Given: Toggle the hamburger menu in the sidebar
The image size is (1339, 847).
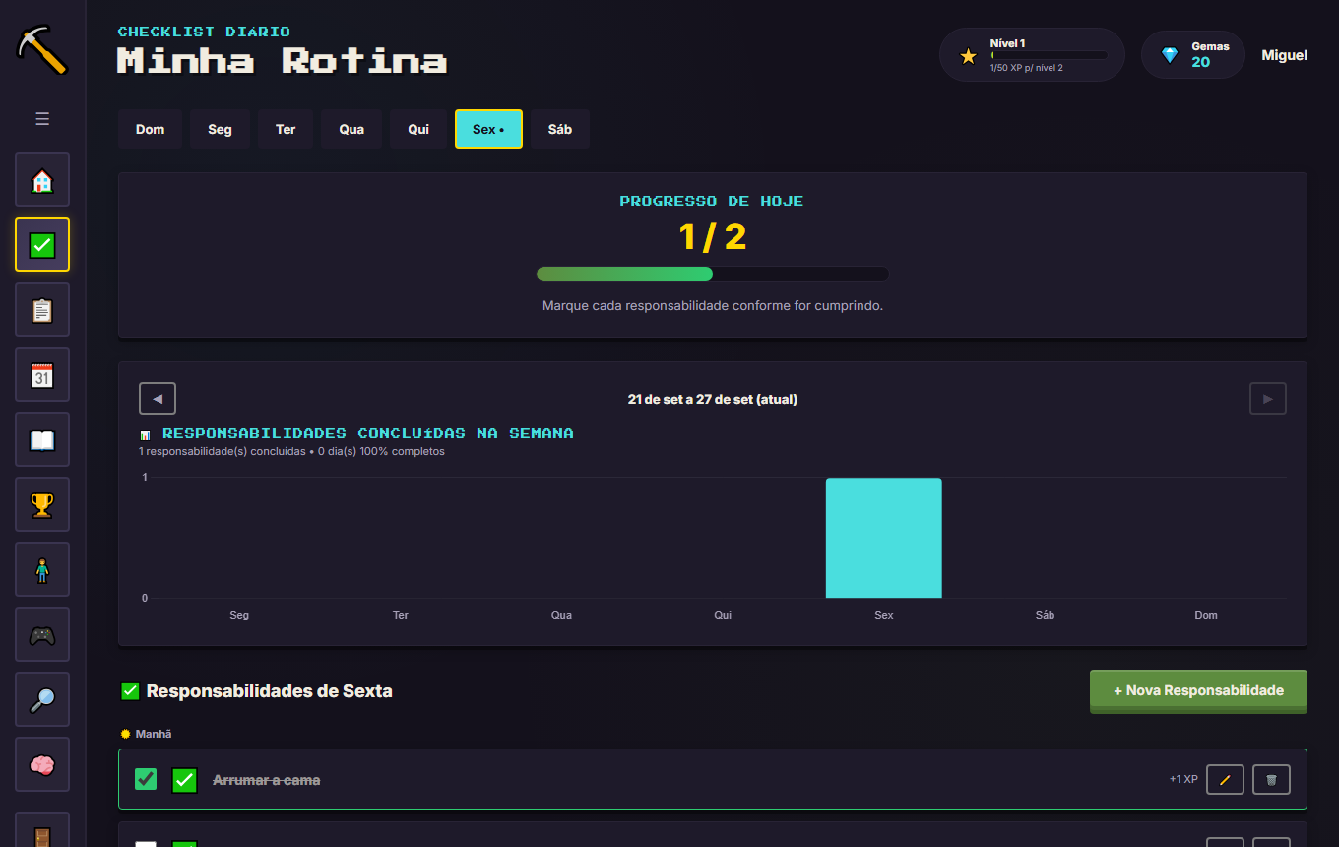Looking at the screenshot, I should [x=42, y=119].
